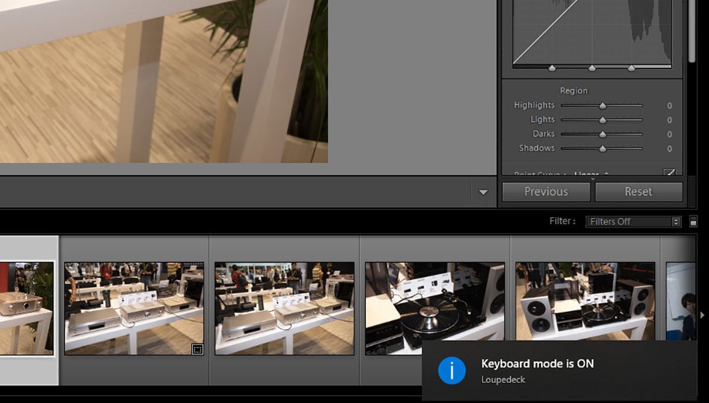The height and width of the screenshot is (403, 709).
Task: Select the white speakers and turntable thumbnail
Action: click(585, 302)
